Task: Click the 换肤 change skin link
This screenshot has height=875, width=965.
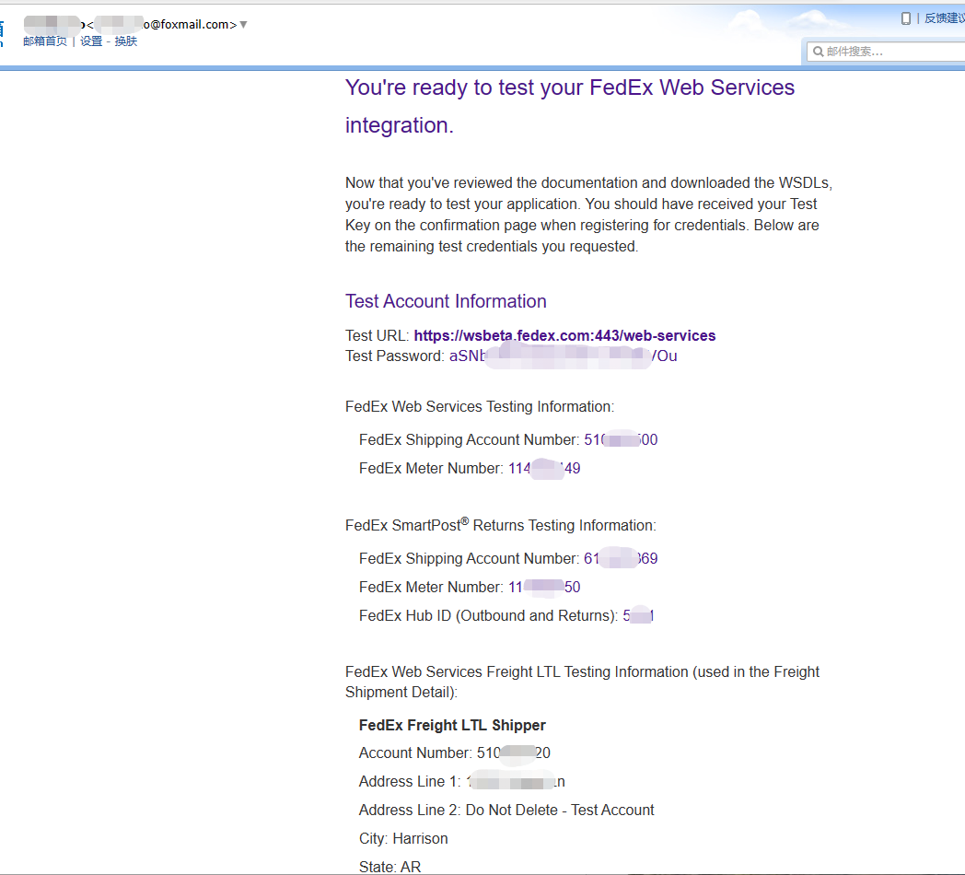Action: coord(125,41)
